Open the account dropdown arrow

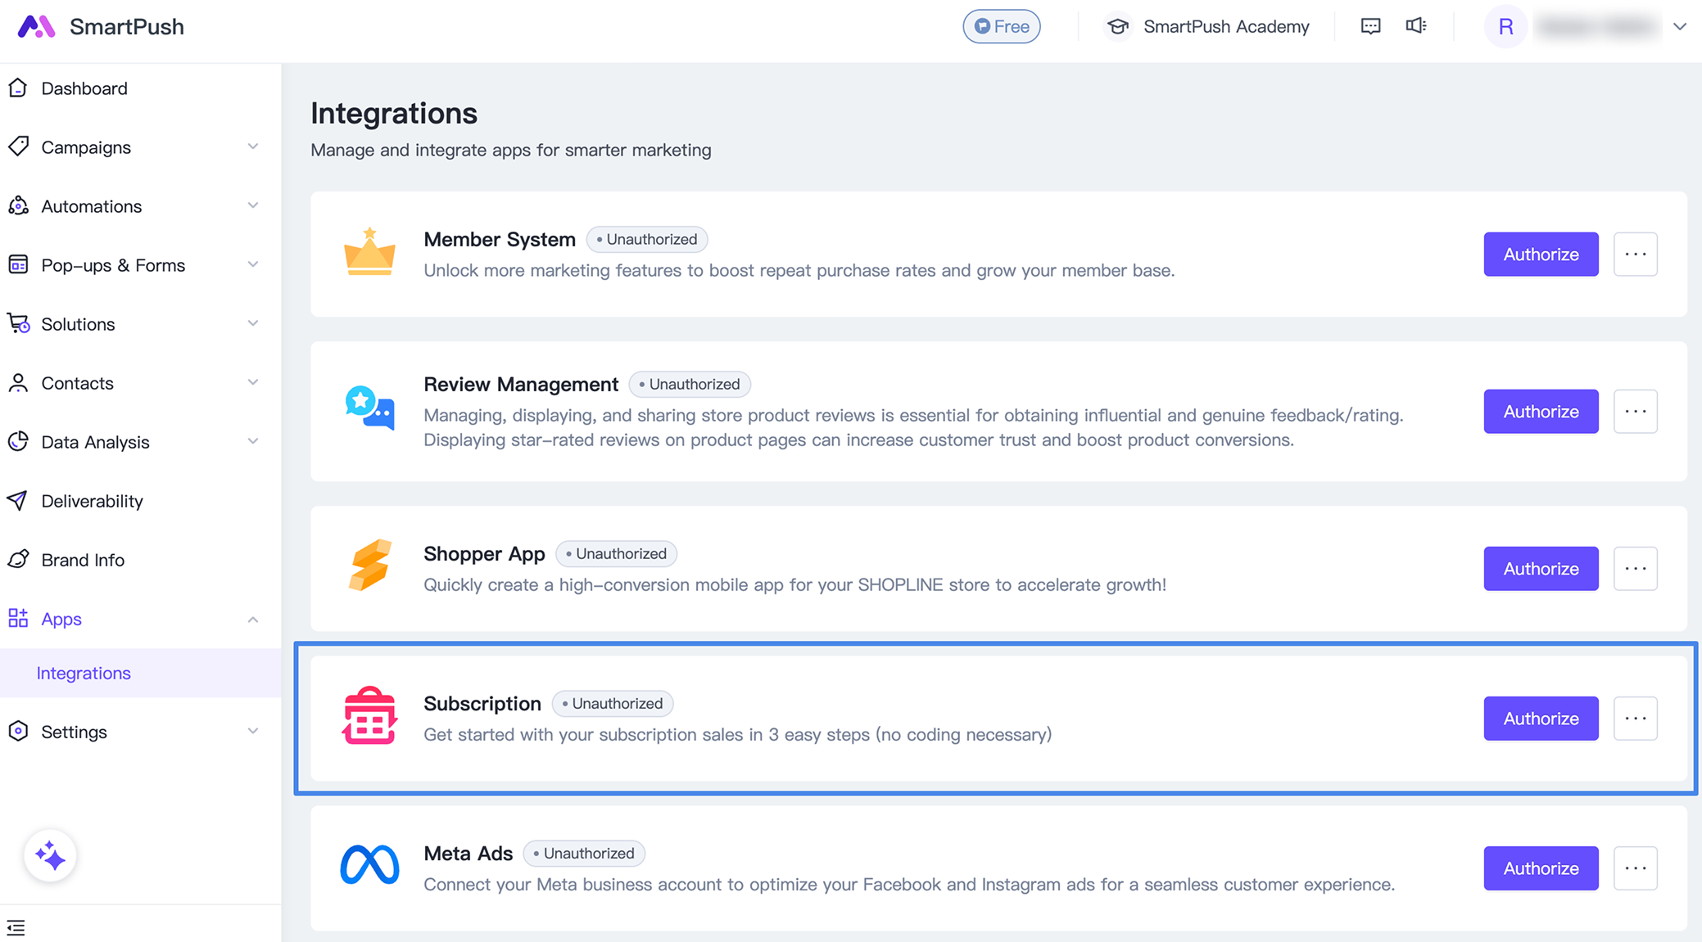click(x=1680, y=26)
